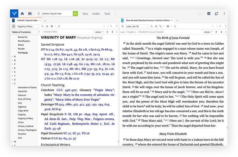Open NRSV panel kebab menu
This screenshot has width=238, height=157.
click(226, 26)
